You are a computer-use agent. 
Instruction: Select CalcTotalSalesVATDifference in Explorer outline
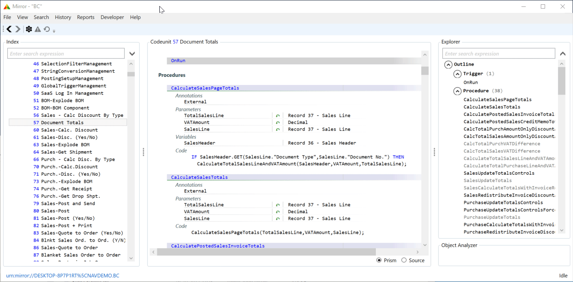(x=502, y=151)
